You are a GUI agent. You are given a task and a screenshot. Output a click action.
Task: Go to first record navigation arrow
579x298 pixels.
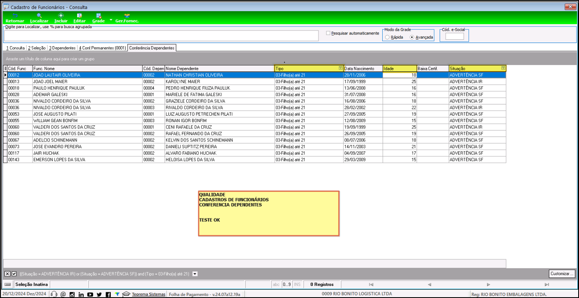coord(371,284)
